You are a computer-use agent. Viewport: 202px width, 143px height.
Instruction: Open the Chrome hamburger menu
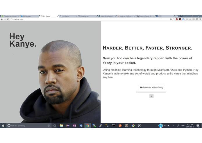click(200, 19)
